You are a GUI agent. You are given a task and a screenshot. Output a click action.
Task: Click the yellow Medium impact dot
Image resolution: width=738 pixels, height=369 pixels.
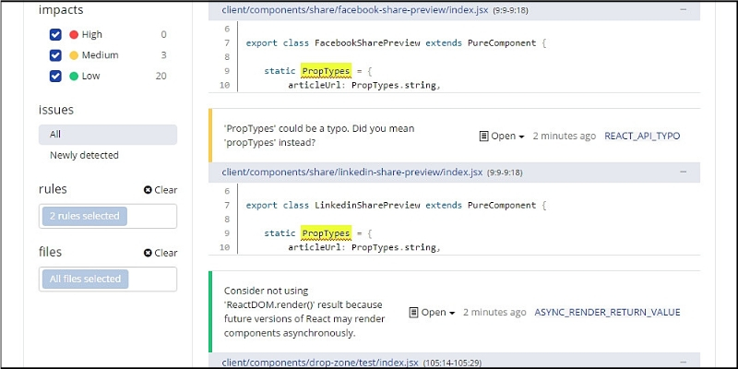tap(74, 55)
